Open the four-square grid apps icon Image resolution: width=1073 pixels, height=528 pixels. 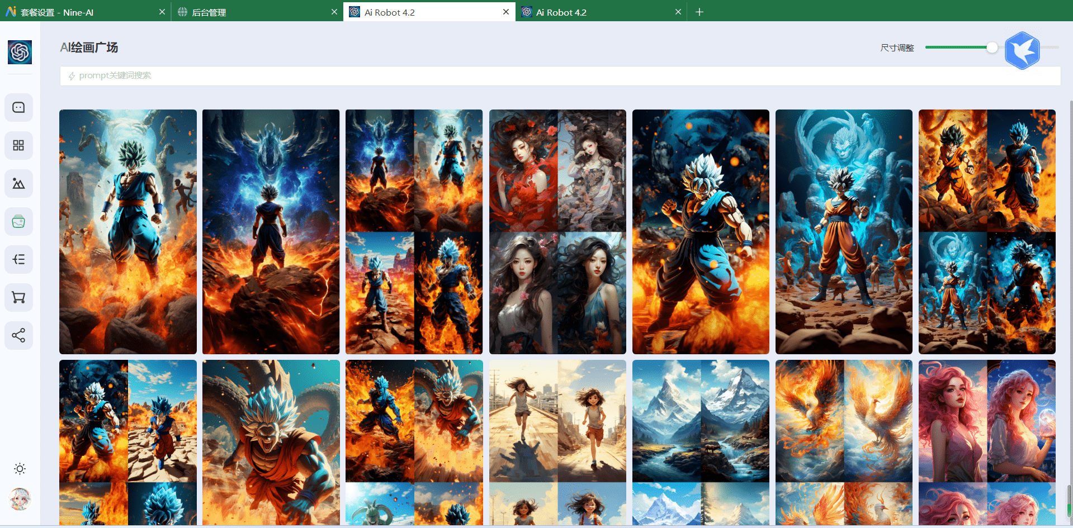[18, 145]
